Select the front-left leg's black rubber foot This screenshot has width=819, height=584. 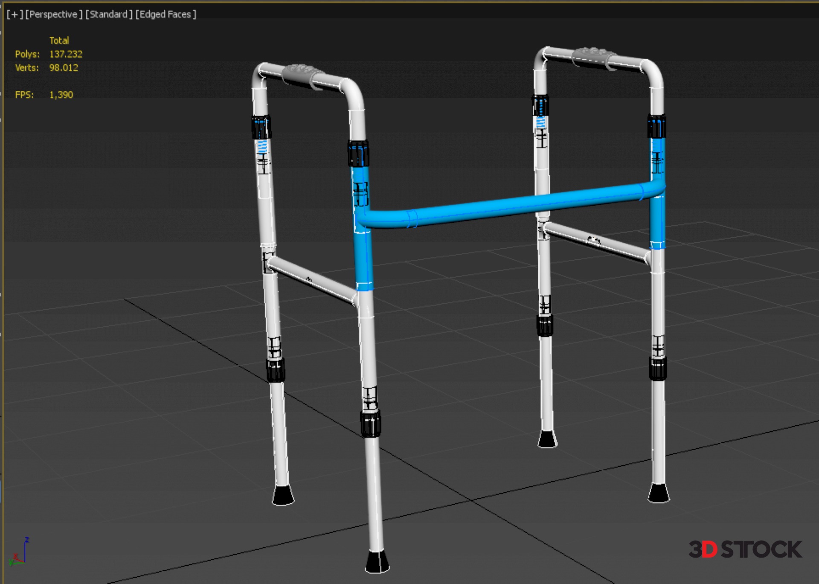coord(377,561)
